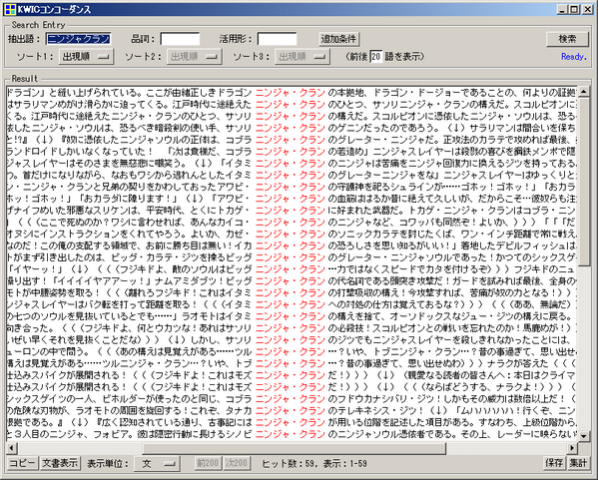Click the 品詞 input field
This screenshot has width=598, height=480.
(x=180, y=39)
